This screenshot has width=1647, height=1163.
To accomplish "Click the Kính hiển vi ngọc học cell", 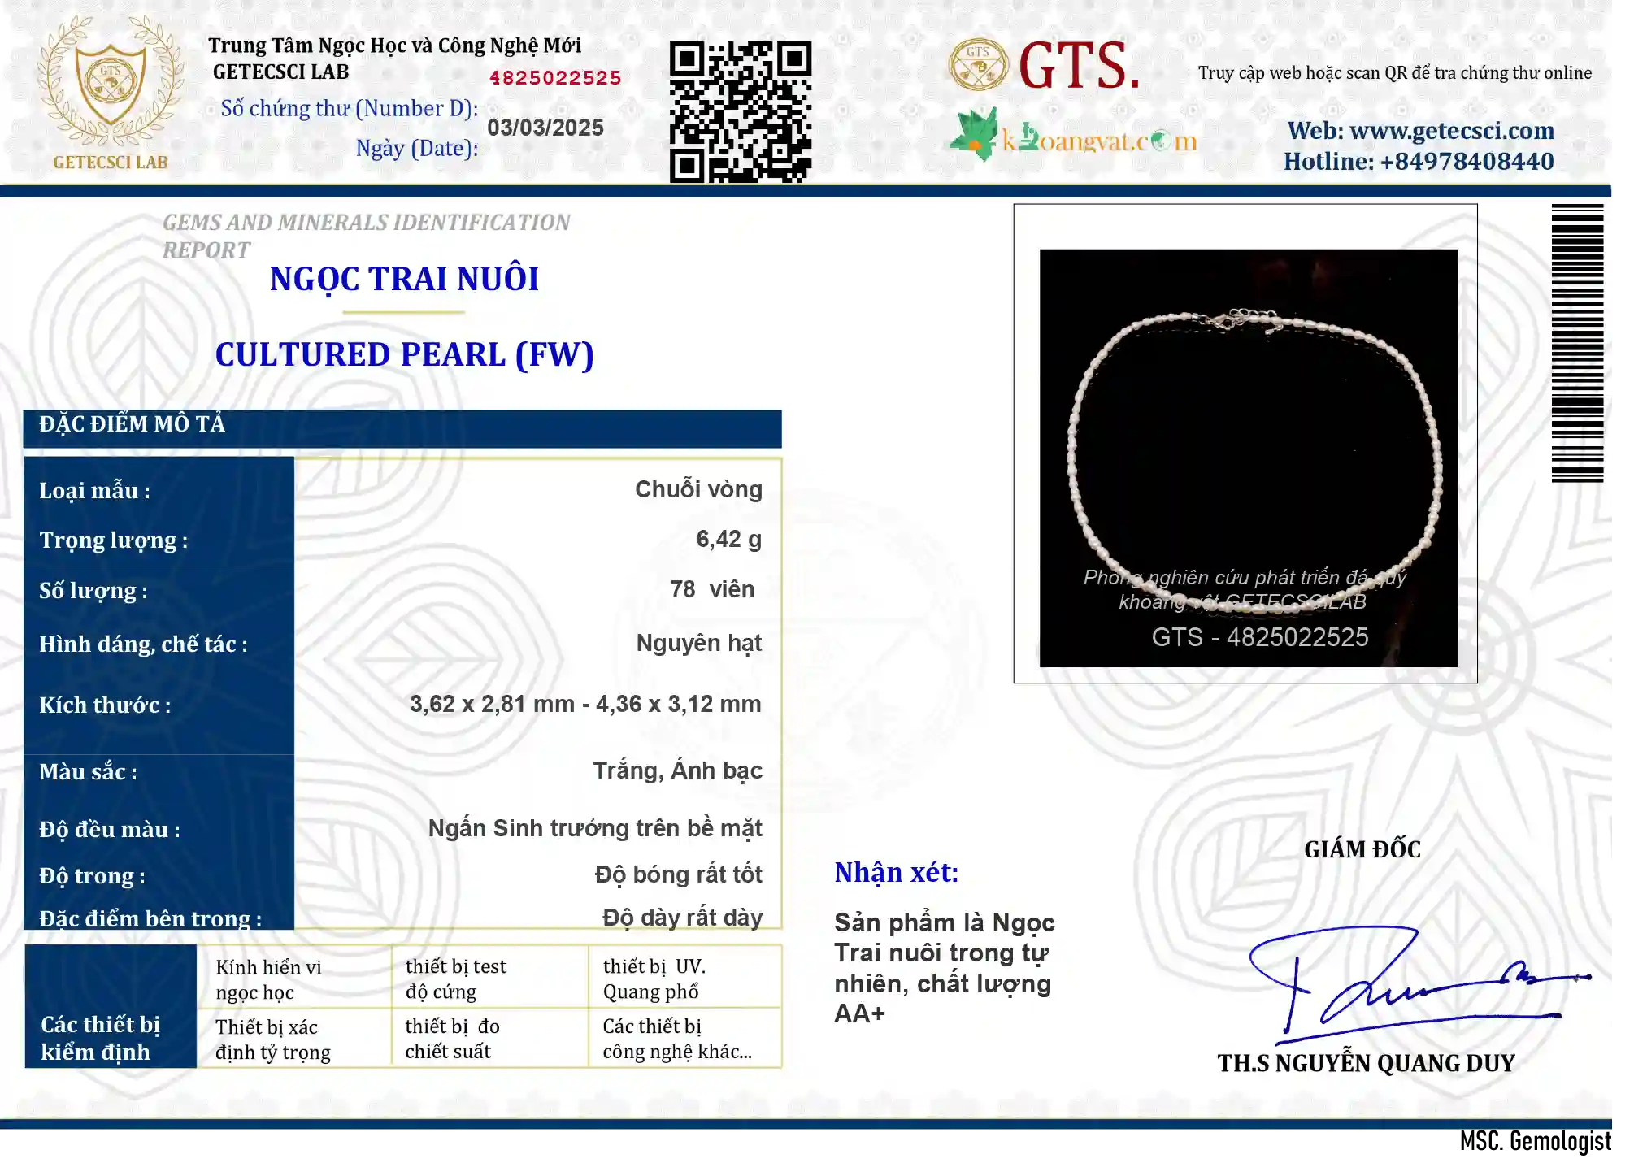I will [294, 978].
